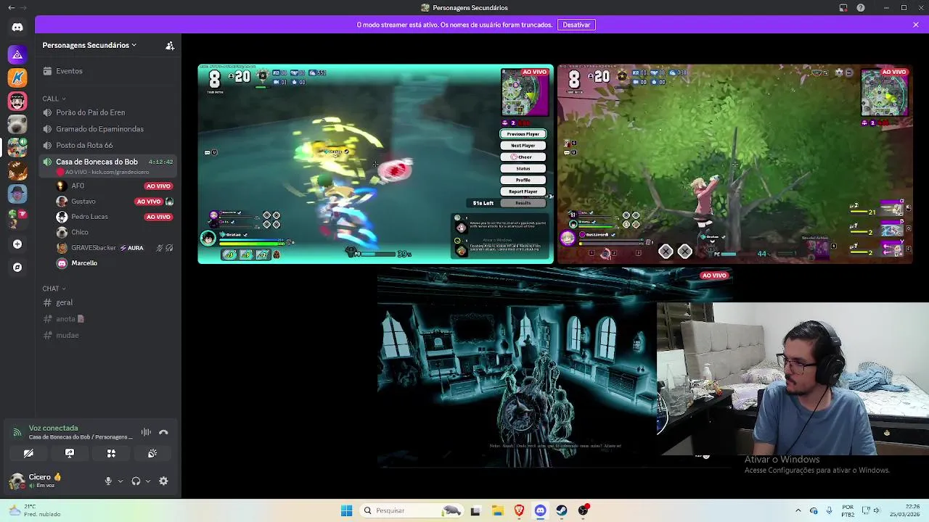The image size is (929, 522).
Task: Click the Windows Start button
Action: click(x=346, y=510)
